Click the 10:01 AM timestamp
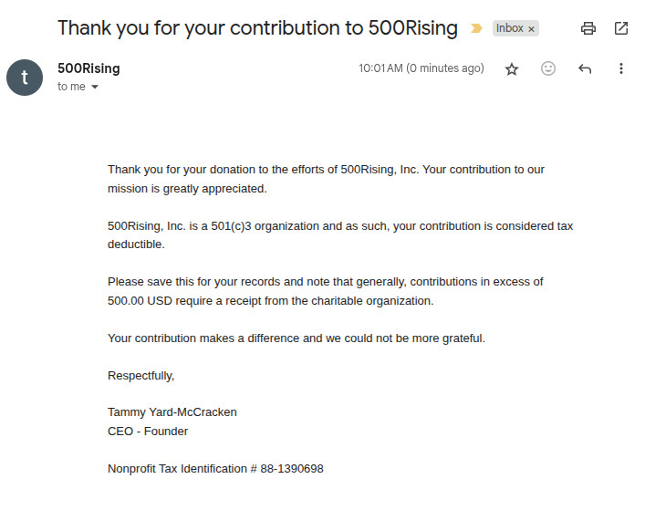This screenshot has height=510, width=645. pyautogui.click(x=421, y=68)
